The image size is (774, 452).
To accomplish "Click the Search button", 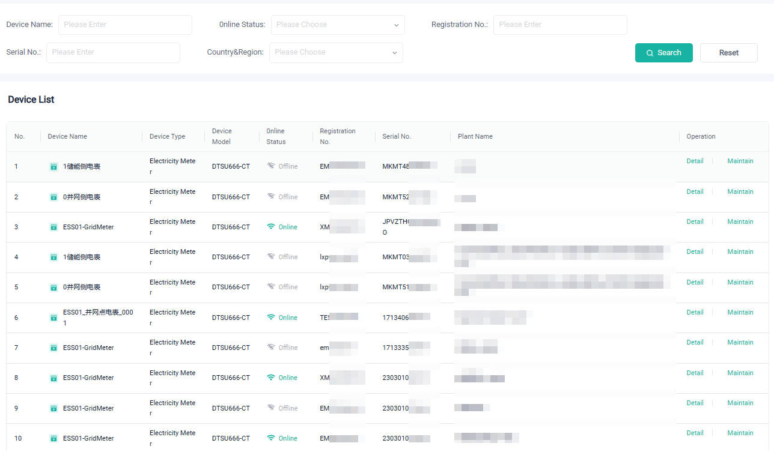I will pyautogui.click(x=664, y=53).
